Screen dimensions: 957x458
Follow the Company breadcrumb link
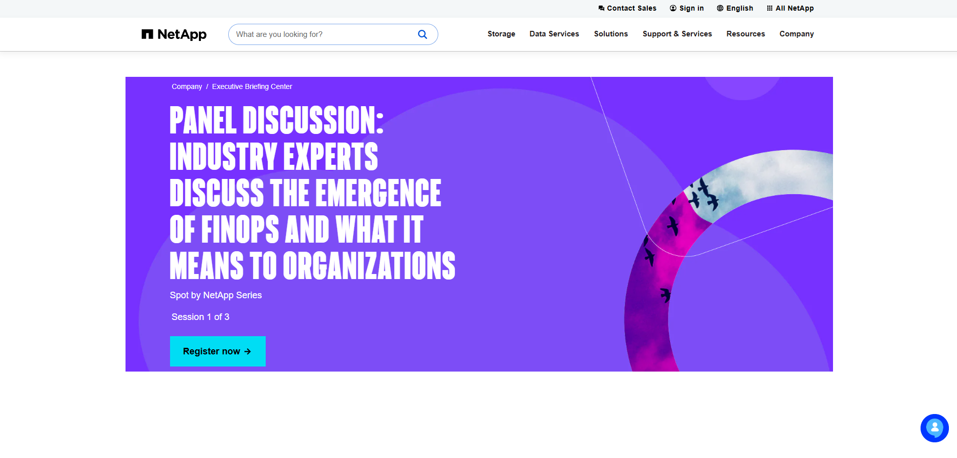tap(187, 86)
